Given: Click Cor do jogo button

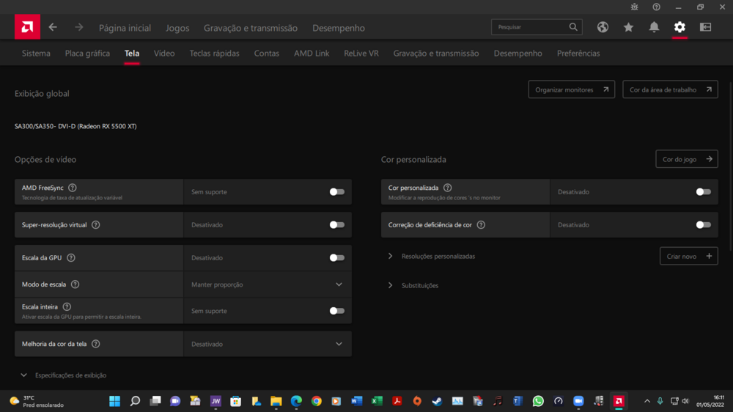Looking at the screenshot, I should coord(687,159).
